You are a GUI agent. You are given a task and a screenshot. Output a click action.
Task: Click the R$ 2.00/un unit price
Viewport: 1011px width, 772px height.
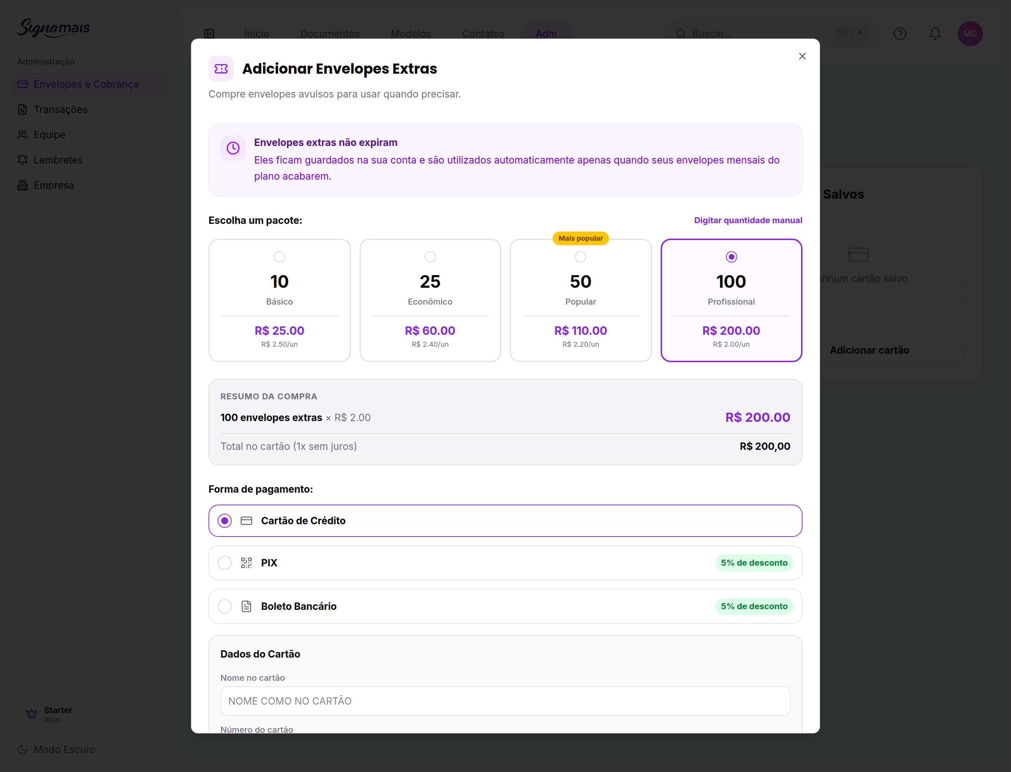click(x=732, y=344)
